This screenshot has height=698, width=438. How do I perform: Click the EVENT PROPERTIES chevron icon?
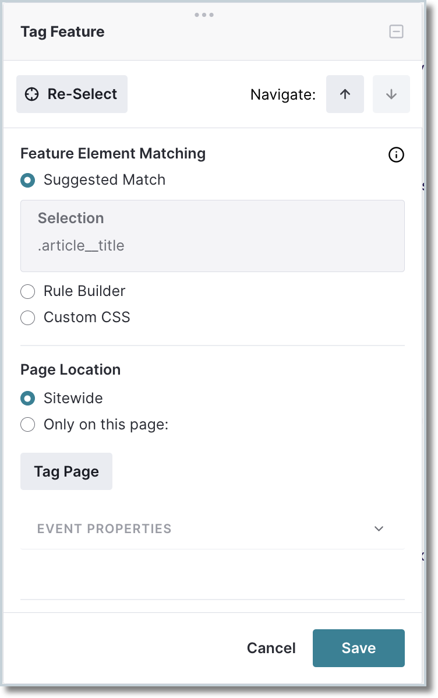tap(379, 528)
